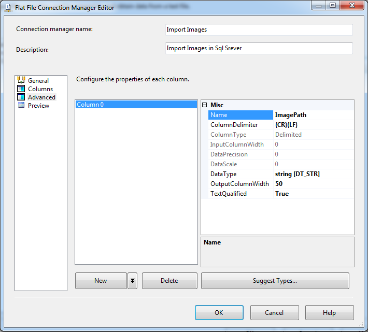Close the Flat File Connection Manager Editor
The height and width of the screenshot is (332, 368).
[x=352, y=6]
